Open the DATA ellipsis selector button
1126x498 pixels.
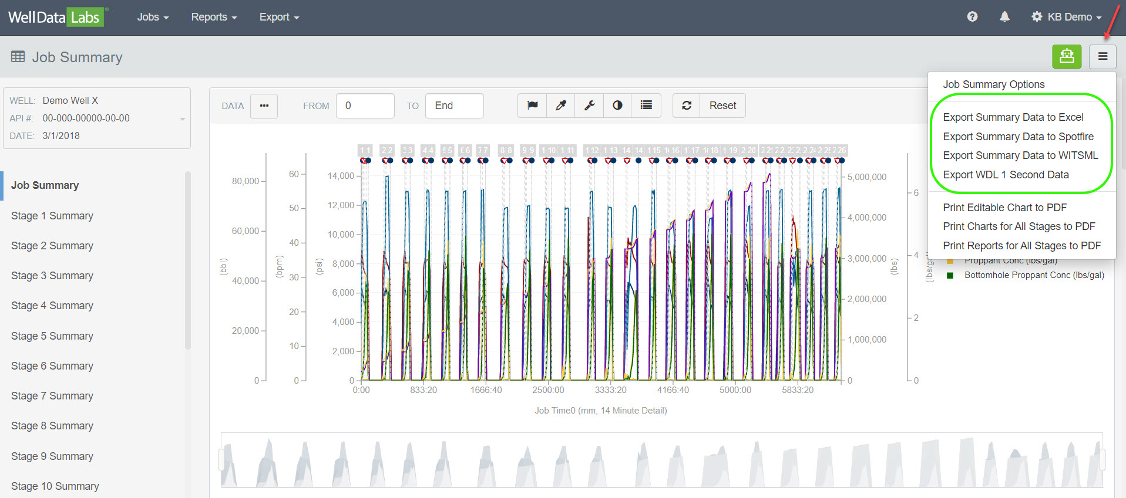coord(264,106)
